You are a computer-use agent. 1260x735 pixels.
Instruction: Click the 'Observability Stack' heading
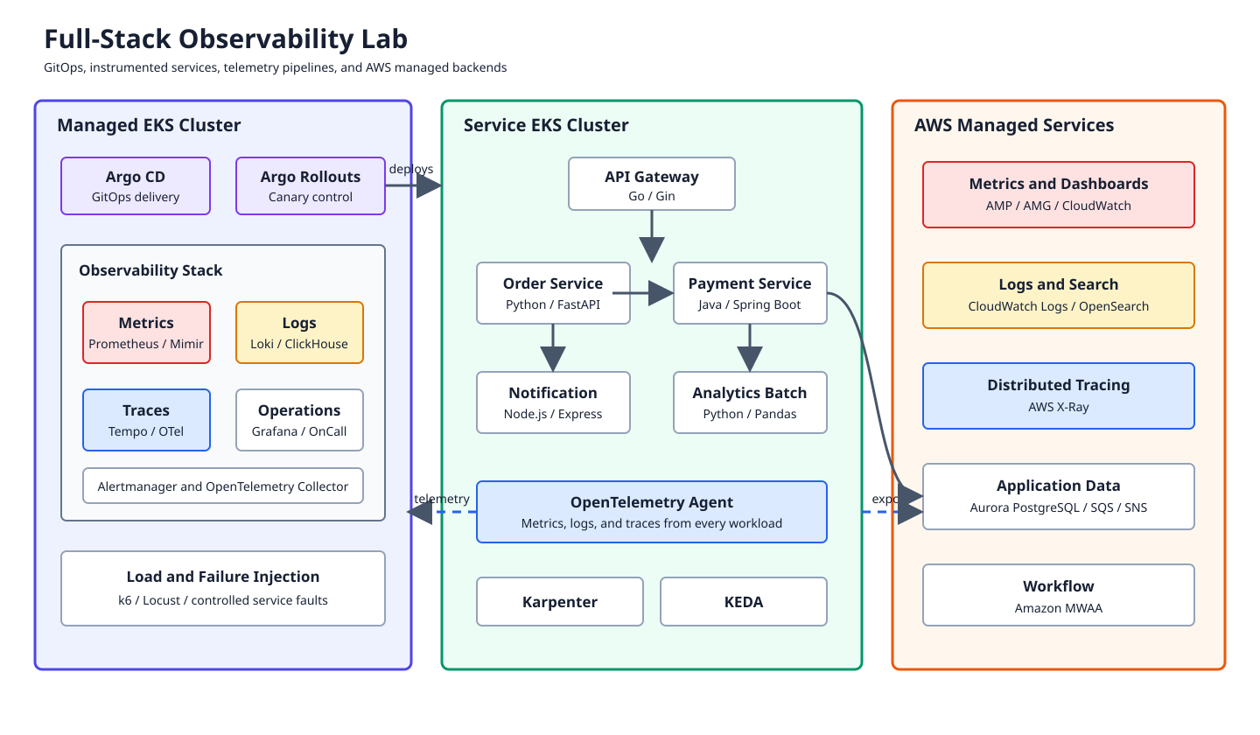point(150,270)
